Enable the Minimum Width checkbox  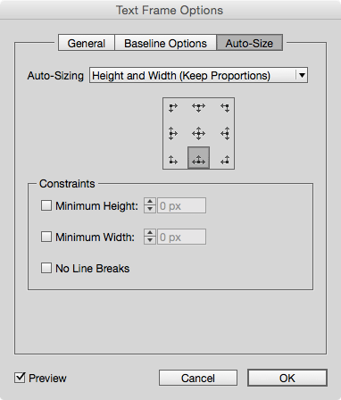point(46,237)
